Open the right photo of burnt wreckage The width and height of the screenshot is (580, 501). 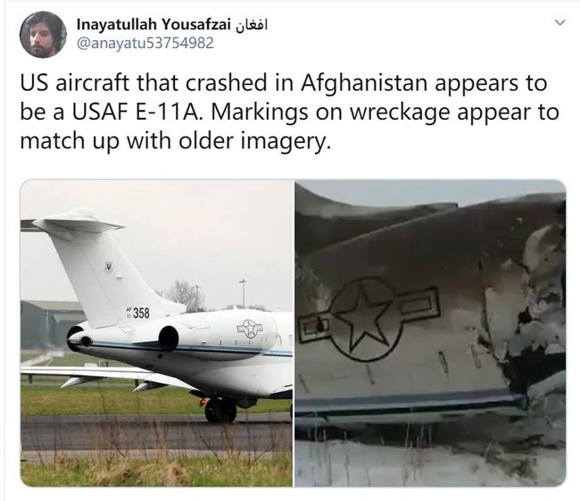point(430,333)
